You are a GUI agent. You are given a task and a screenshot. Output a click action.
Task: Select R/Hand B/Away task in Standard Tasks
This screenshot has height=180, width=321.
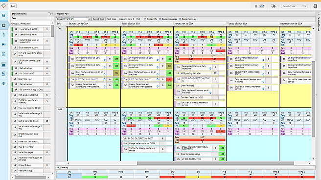(31, 165)
